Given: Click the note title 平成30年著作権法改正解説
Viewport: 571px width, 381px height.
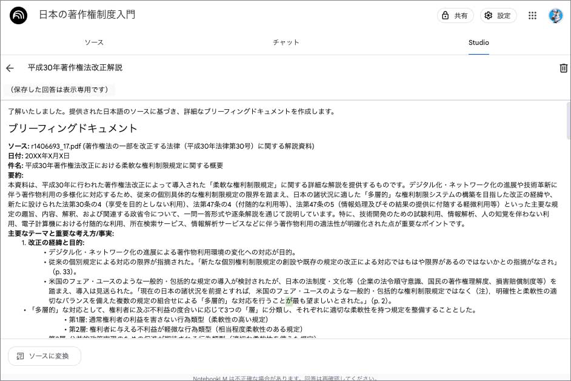Looking at the screenshot, I should point(75,68).
